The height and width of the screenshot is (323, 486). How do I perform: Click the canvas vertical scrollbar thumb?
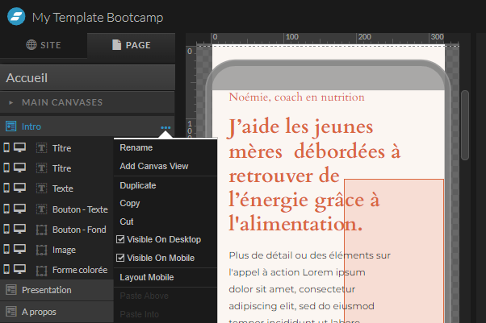tap(465, 125)
